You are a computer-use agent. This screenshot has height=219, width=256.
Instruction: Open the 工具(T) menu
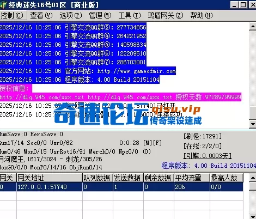[130, 15]
